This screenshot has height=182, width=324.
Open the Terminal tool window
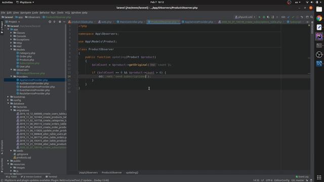pos(51,176)
